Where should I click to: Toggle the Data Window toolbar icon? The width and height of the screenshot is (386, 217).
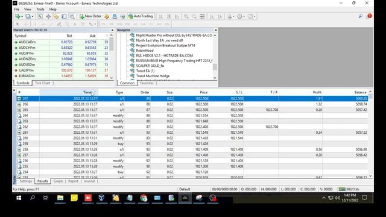coord(48,16)
